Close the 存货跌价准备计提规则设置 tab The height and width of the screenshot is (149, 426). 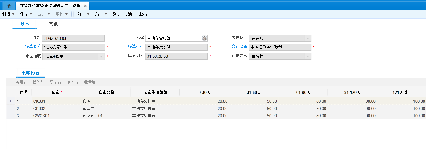tap(85, 6)
